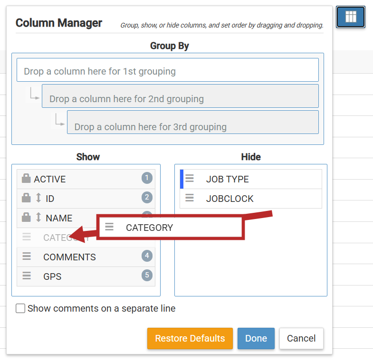Select the JOB TYPE hidden column label
373x362 pixels.
[x=228, y=179]
